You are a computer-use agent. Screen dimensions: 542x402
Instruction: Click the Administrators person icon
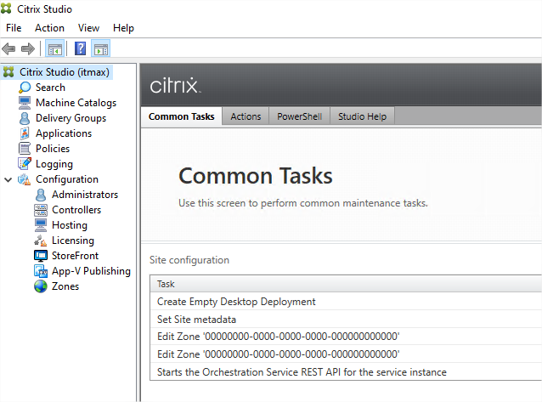point(41,195)
